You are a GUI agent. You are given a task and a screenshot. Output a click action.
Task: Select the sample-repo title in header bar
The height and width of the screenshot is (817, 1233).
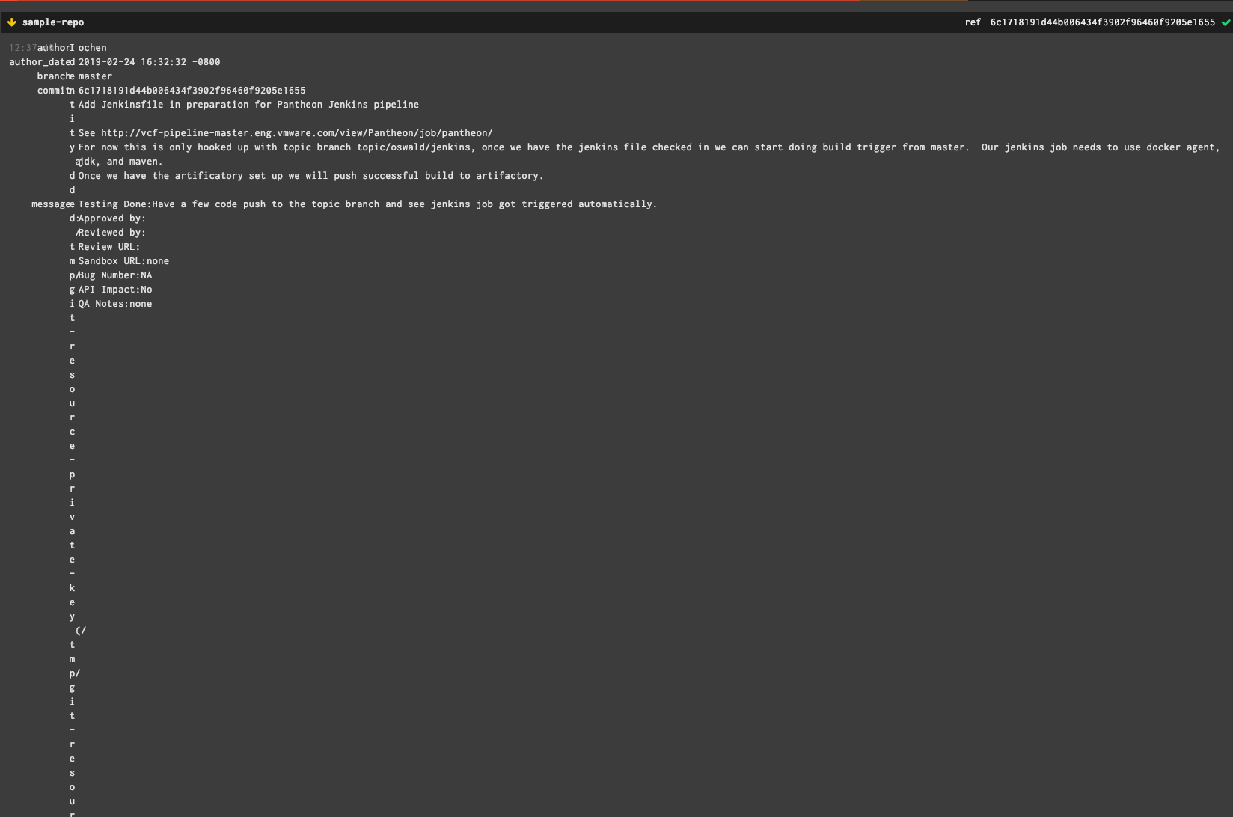tap(53, 22)
